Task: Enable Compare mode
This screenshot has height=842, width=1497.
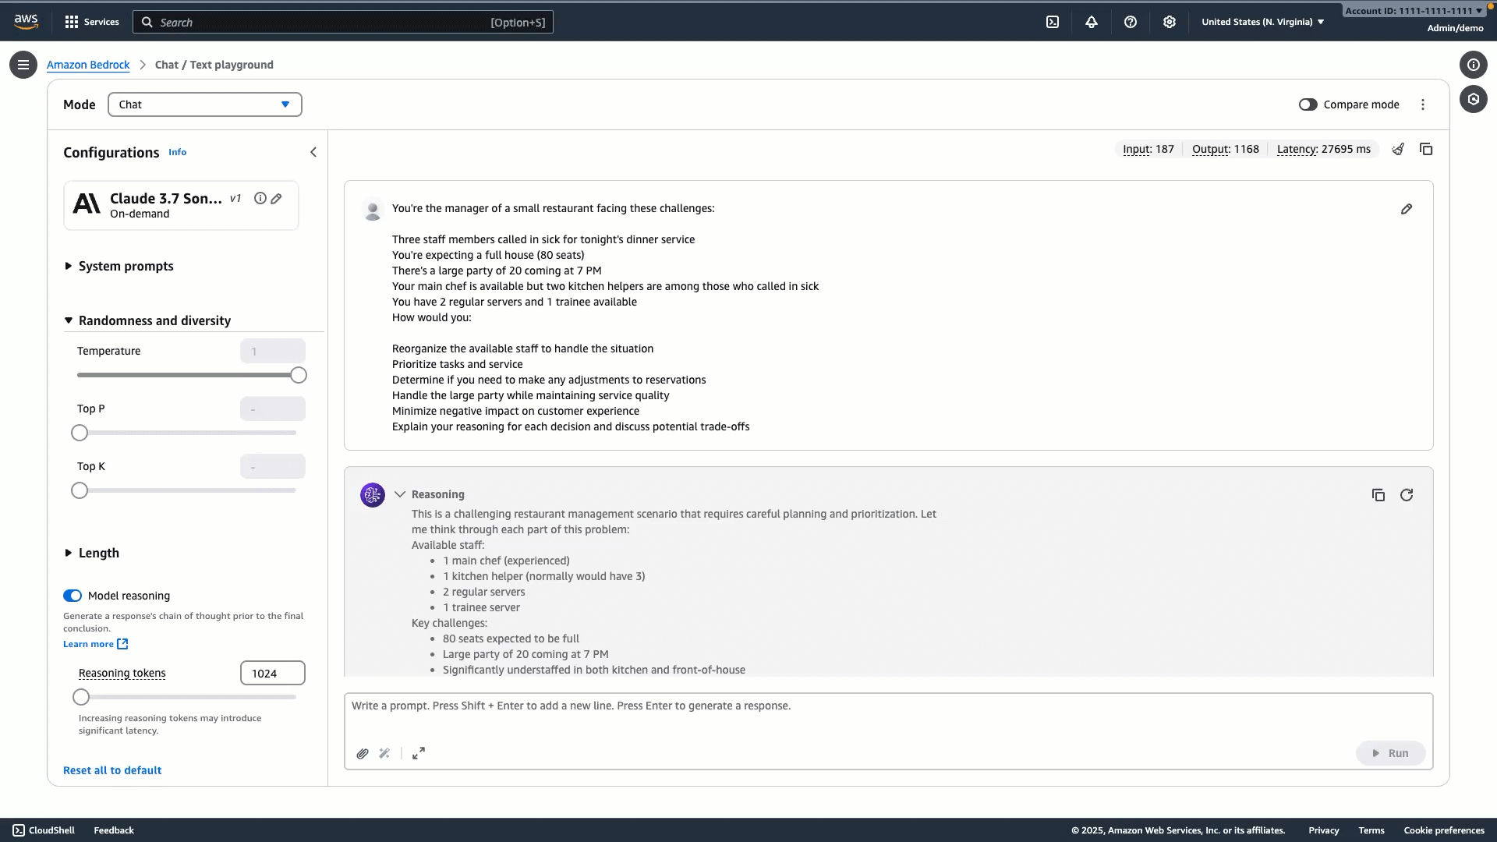Action: pos(1308,104)
